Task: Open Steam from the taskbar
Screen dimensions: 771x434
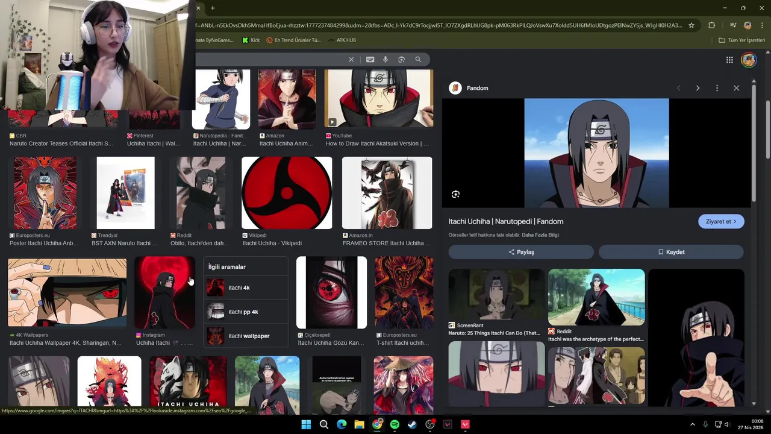Action: pos(412,424)
